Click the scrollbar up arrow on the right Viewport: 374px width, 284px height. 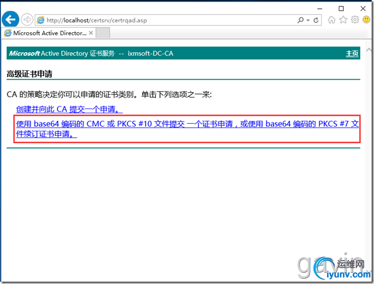[369, 50]
